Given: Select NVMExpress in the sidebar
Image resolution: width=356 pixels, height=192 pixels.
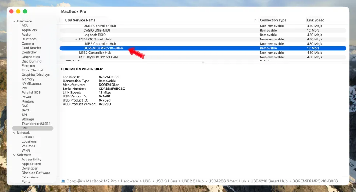Looking at the screenshot, I should [32, 83].
